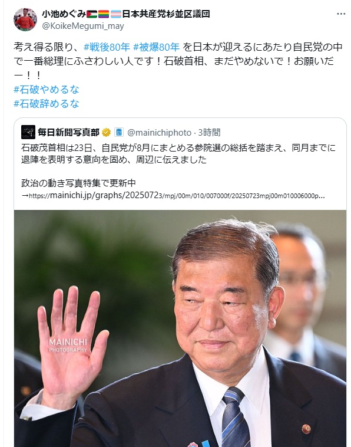Open the @mainichiphoto handle
Viewport: 351px width, 447px height.
160,133
